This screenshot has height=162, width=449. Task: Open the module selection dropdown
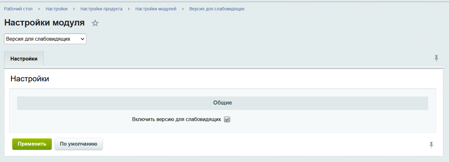tap(45, 39)
